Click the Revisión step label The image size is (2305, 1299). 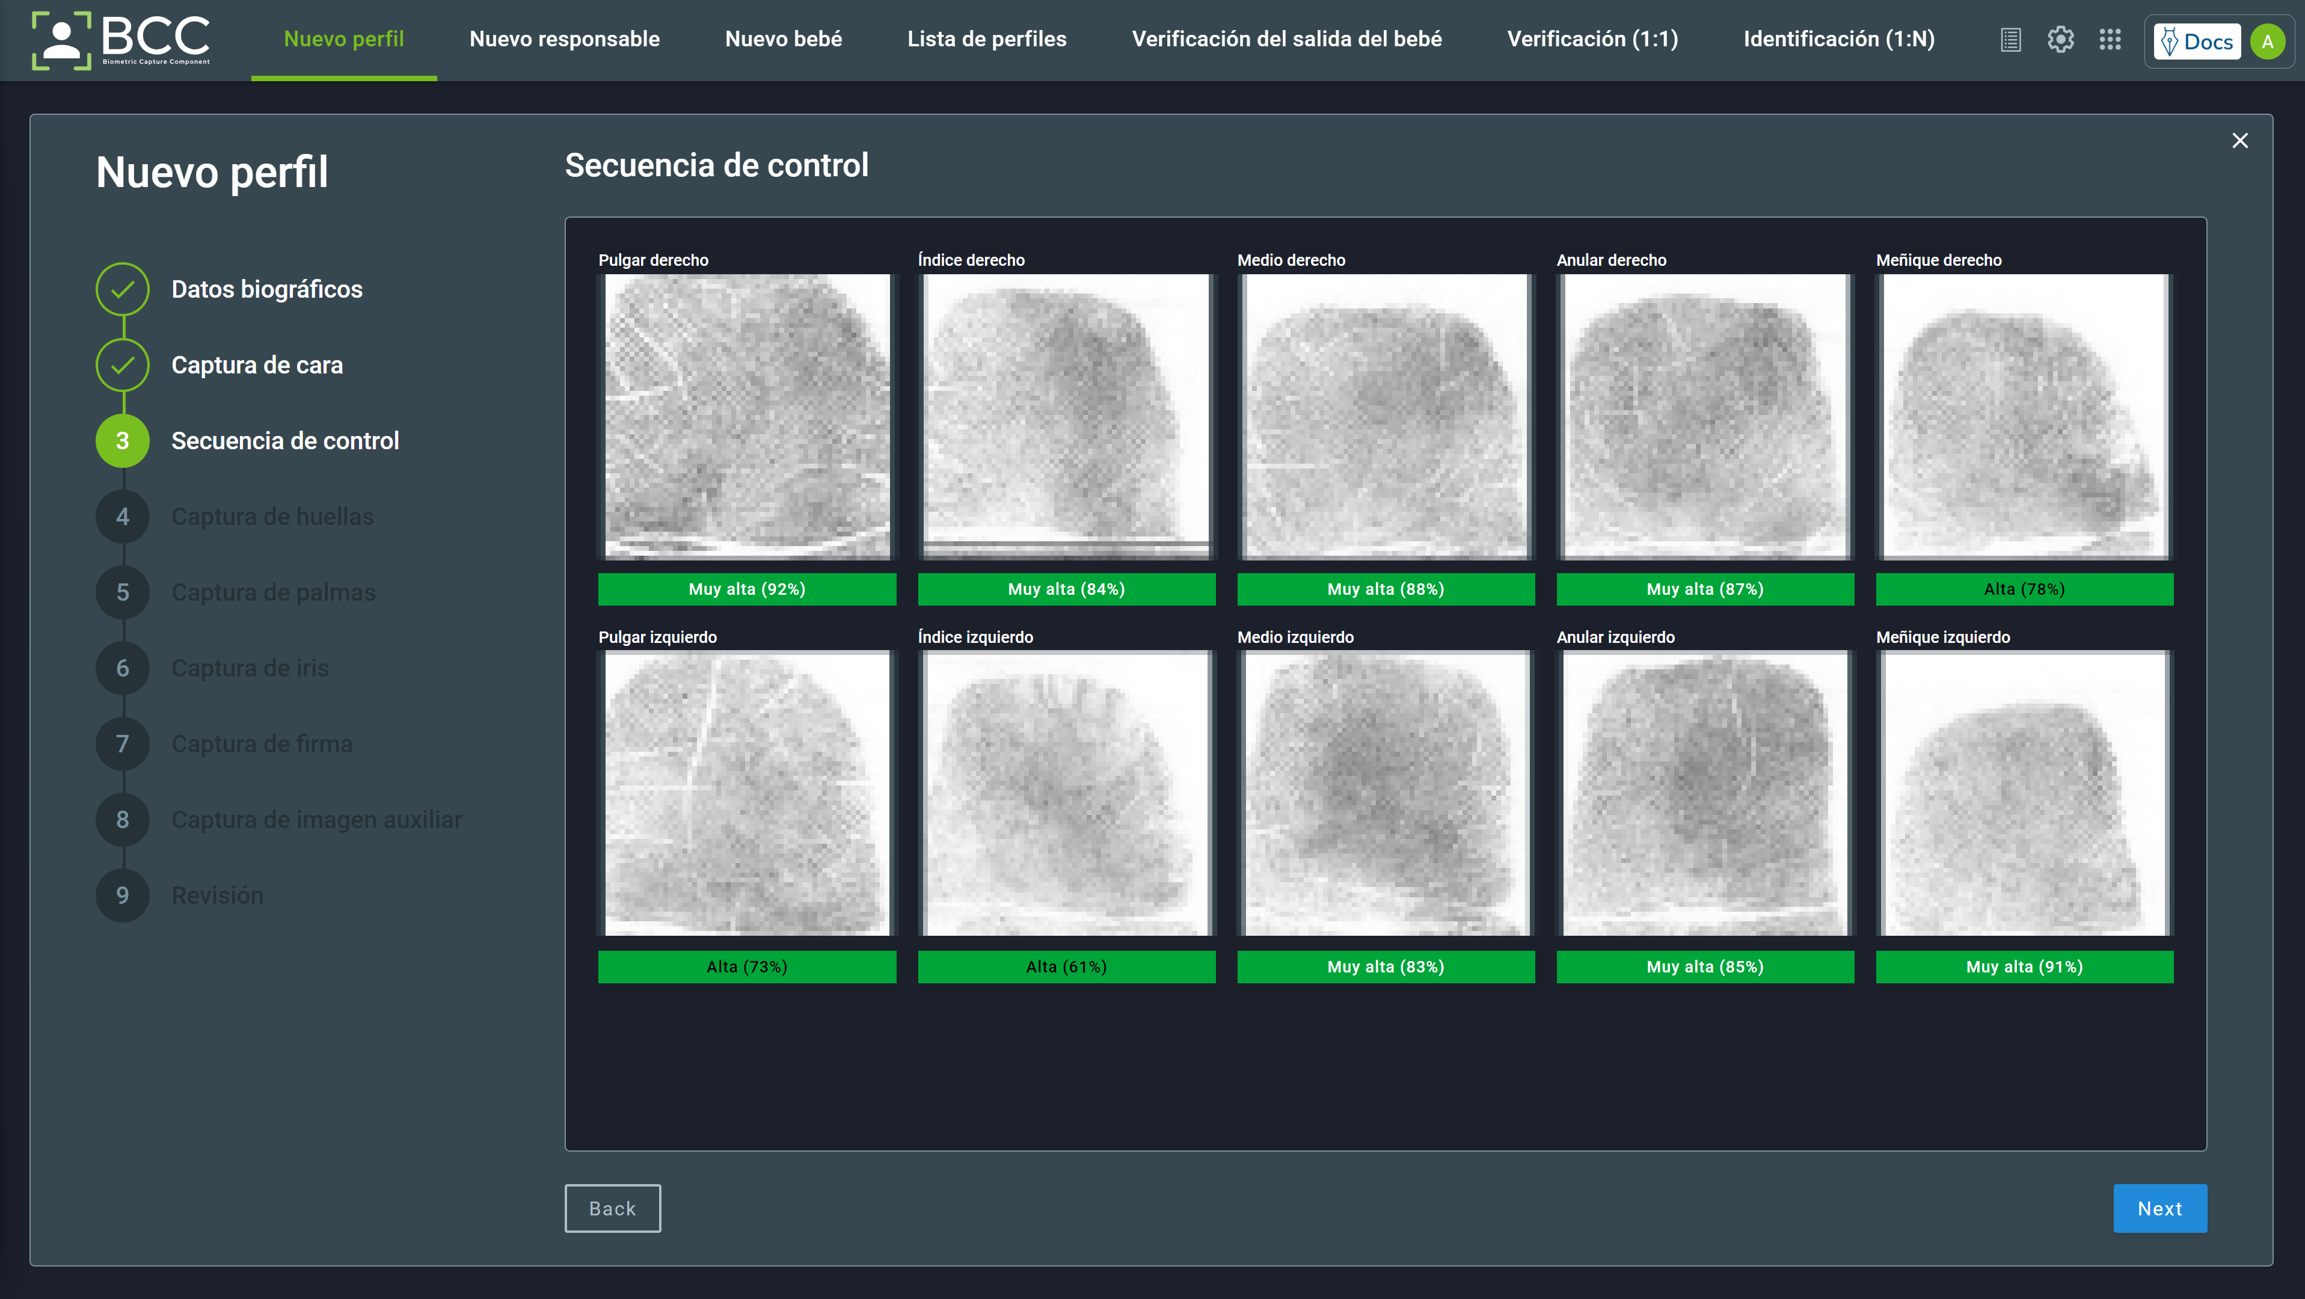tap(216, 895)
